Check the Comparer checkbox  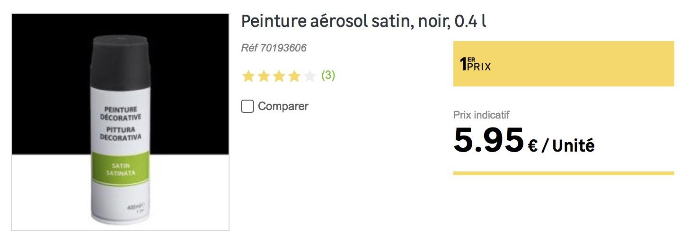(x=247, y=106)
